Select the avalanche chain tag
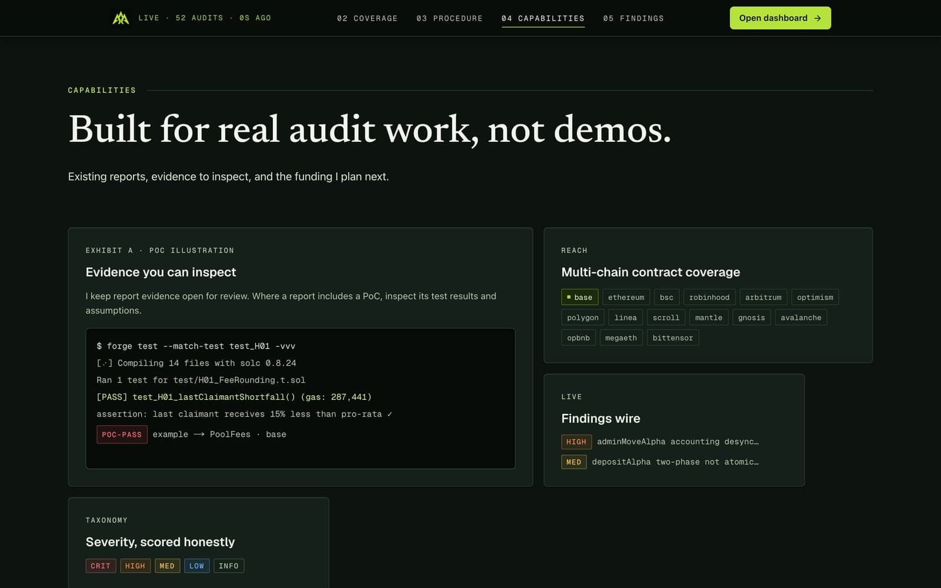941x588 pixels. click(x=801, y=318)
